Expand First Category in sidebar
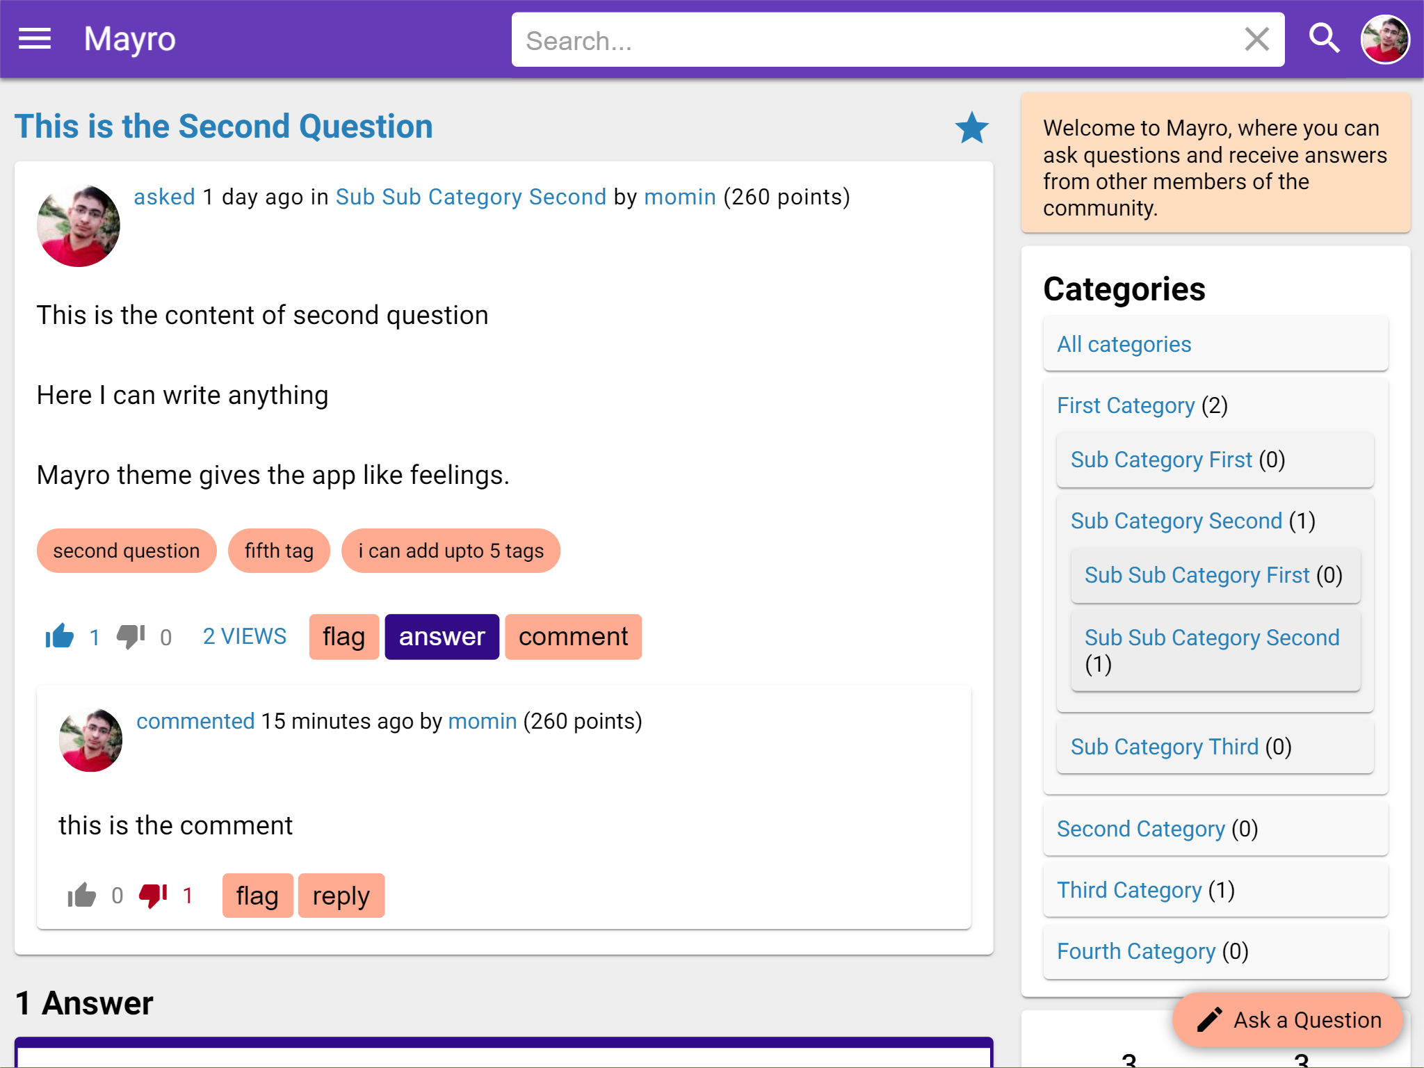 (1125, 405)
